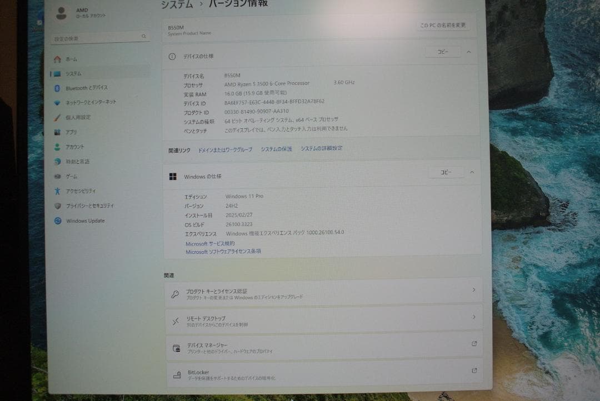Select the アクセシビリティ accessibility icon
The height and width of the screenshot is (401, 600).
pos(58,191)
